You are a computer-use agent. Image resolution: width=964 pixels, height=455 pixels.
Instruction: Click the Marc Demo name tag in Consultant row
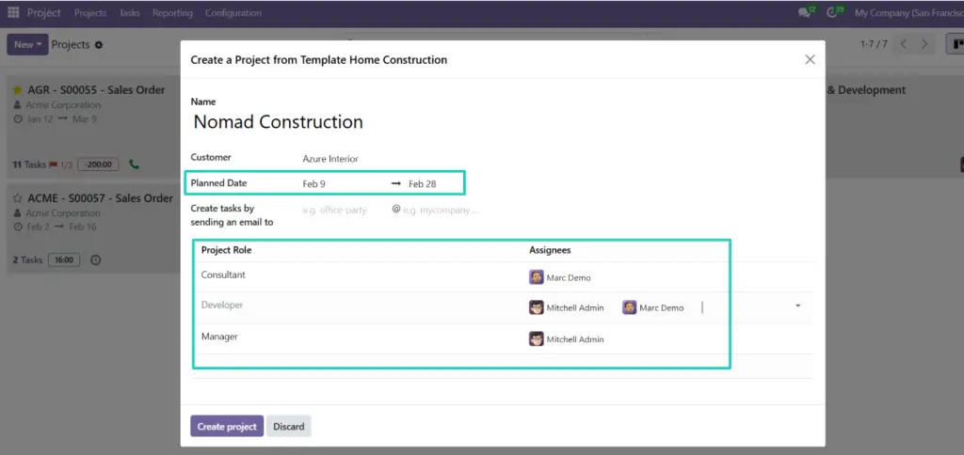(568, 277)
